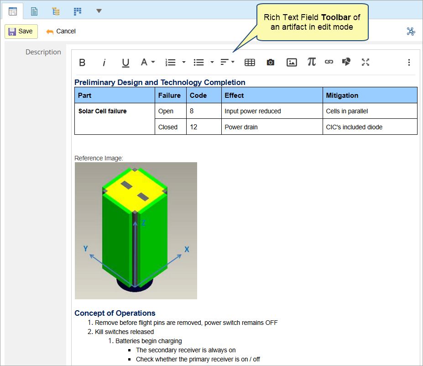The height and width of the screenshot is (366, 423).
Task: Click the numbered list icon
Action: click(x=171, y=63)
